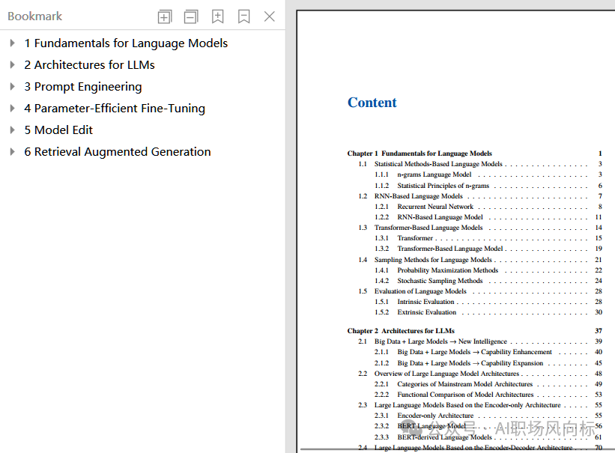615x453 pixels.
Task: Click page number 14 beside Transformer-Based Language Models
Action: coord(599,228)
